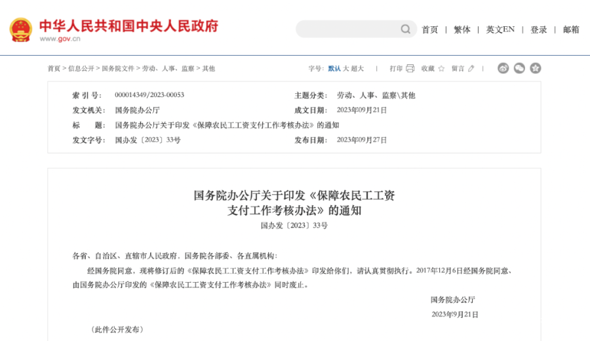Open the 英文EN English site
This screenshot has width=590, height=341.
pos(500,30)
